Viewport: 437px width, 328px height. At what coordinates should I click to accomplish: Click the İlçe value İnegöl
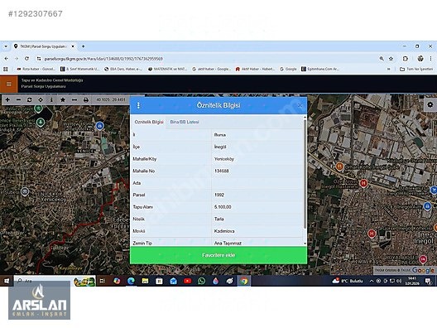(x=220, y=147)
